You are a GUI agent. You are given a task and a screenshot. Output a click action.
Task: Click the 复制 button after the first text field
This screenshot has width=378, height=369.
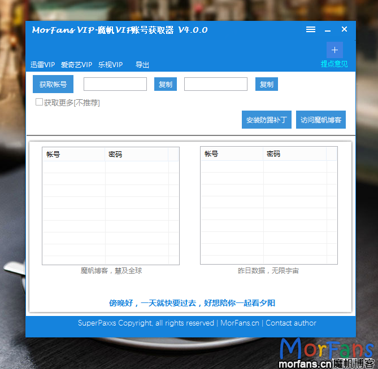(166, 84)
